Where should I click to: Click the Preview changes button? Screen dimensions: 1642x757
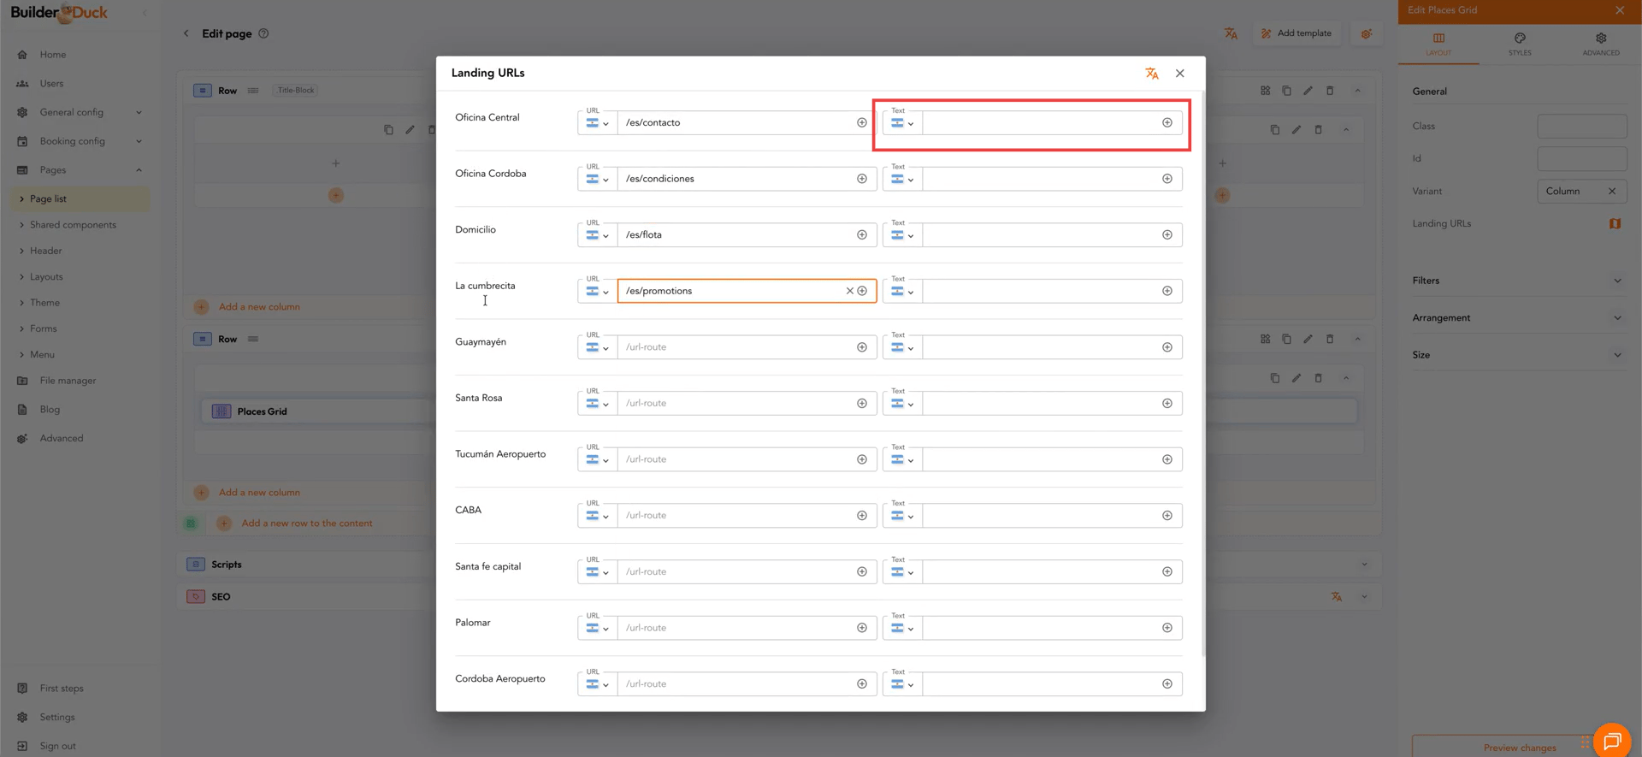[x=1519, y=747]
